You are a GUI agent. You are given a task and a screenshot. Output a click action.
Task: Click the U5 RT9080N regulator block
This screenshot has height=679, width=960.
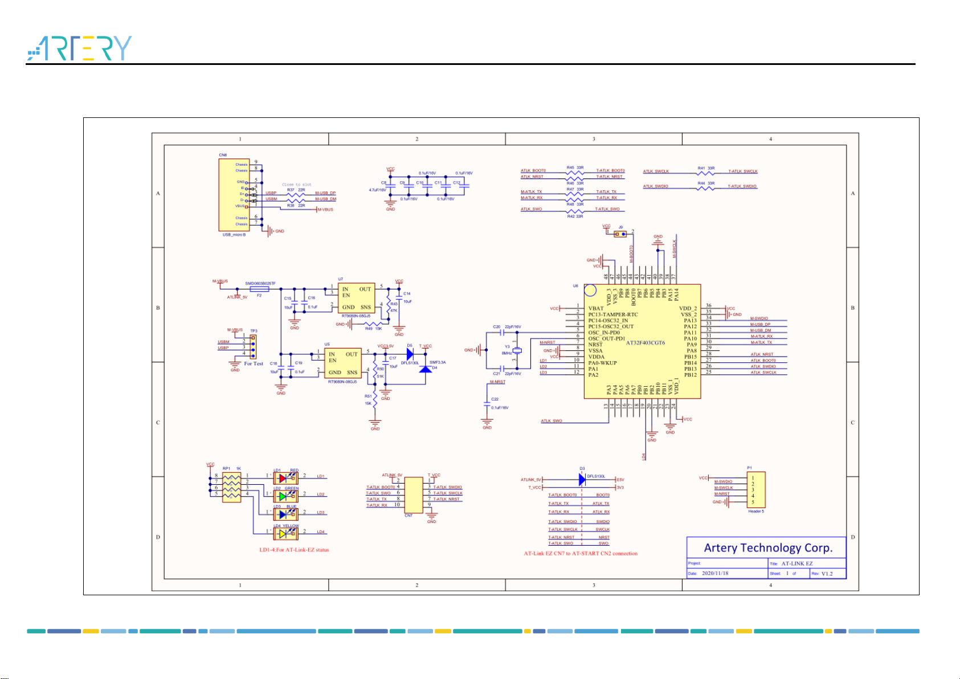pyautogui.click(x=343, y=363)
